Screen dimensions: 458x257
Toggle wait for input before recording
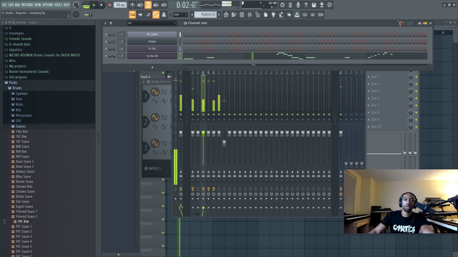[x=140, y=5]
